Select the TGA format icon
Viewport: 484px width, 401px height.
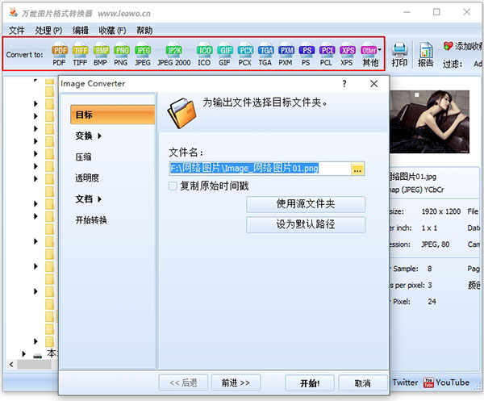[265, 54]
